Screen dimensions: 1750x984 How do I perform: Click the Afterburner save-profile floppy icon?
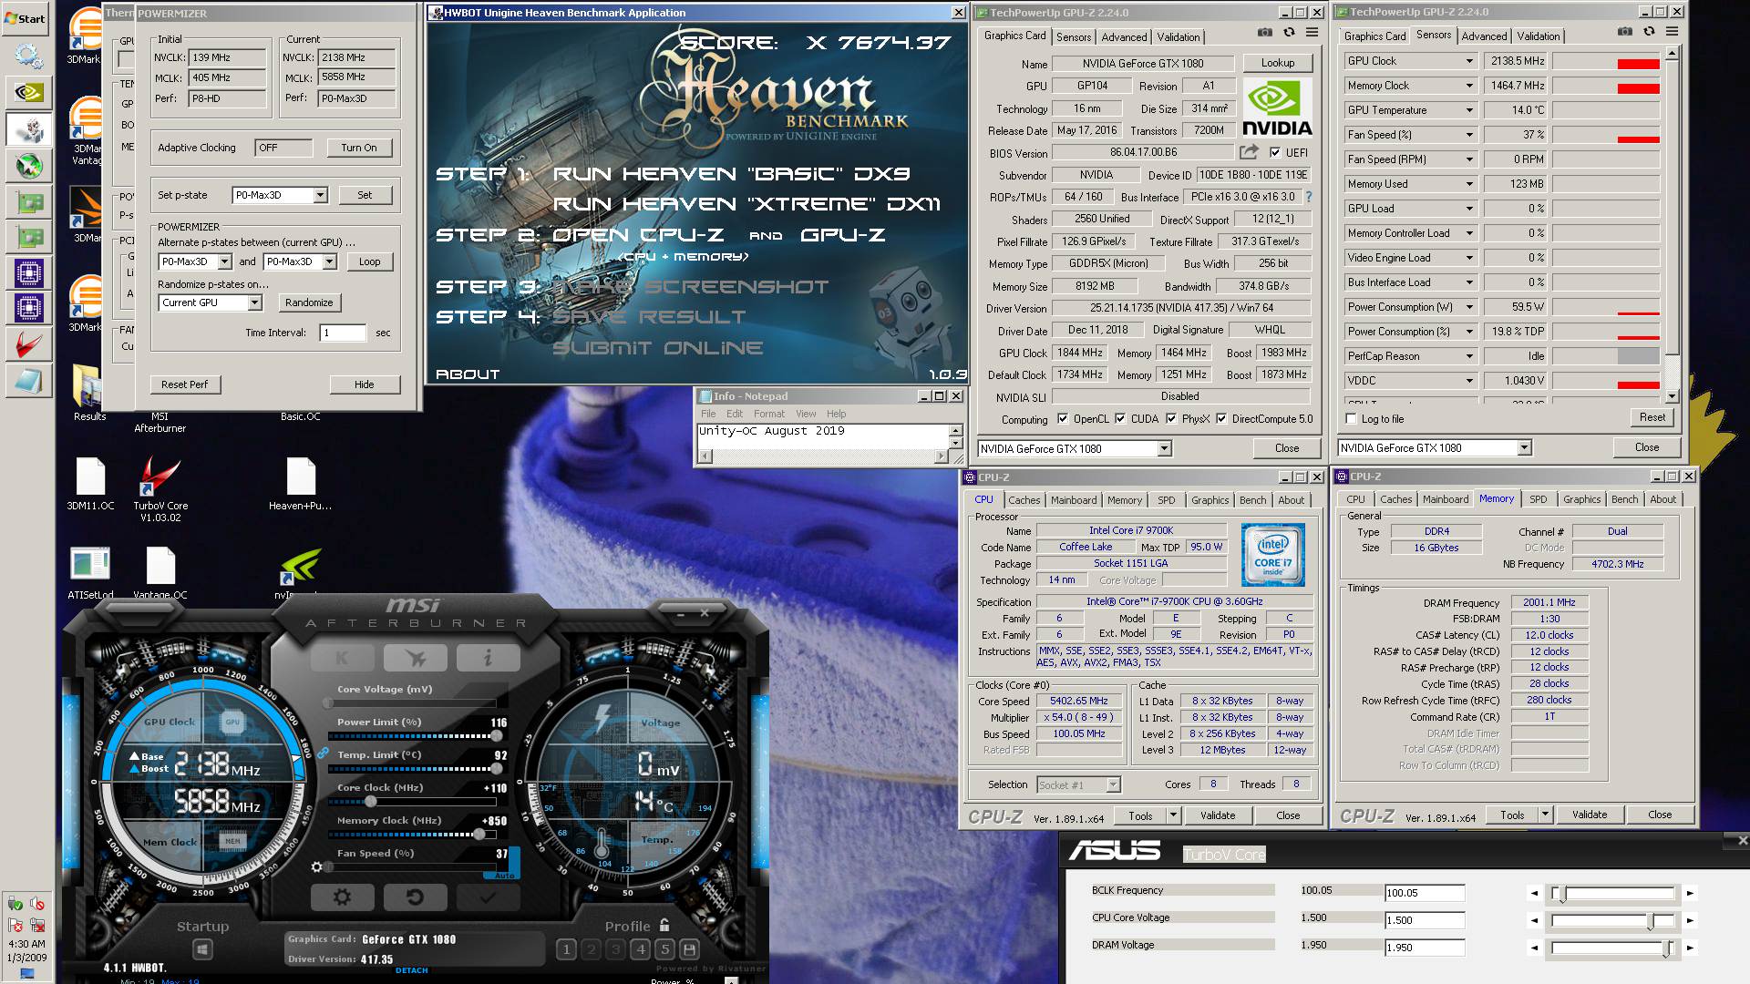(690, 949)
